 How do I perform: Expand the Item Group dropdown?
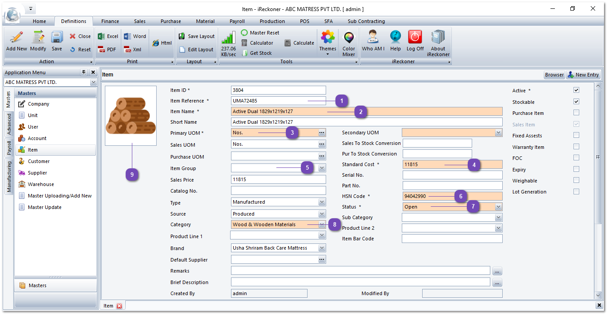point(322,168)
